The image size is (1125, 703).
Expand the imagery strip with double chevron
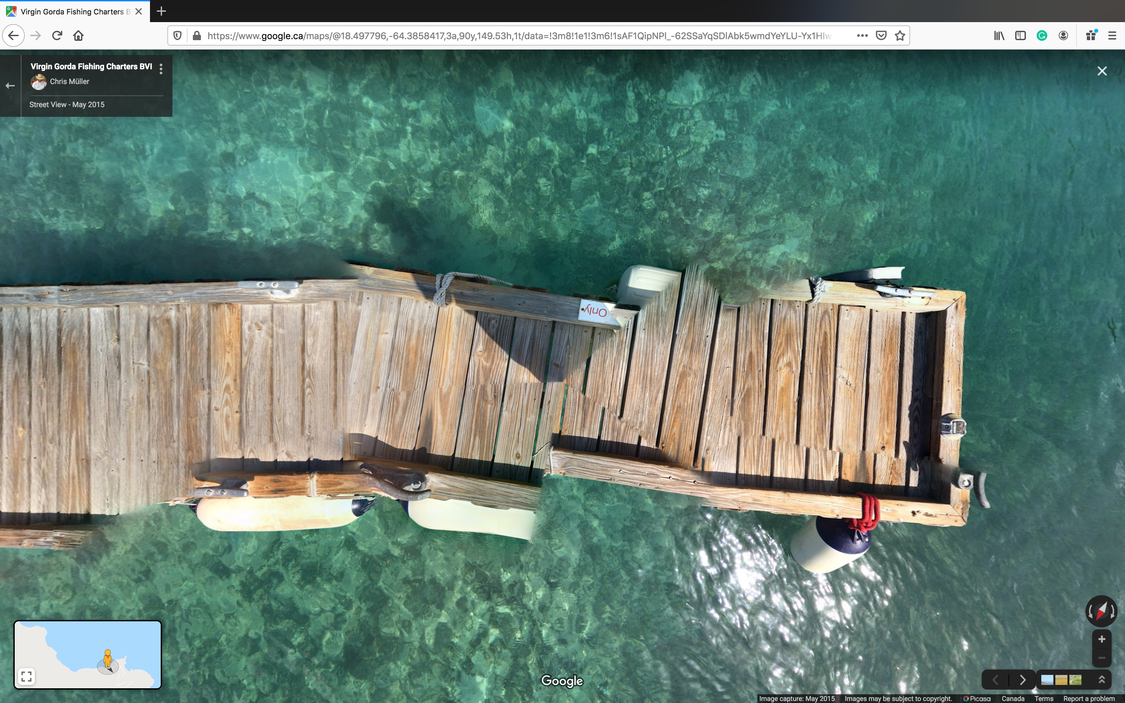click(1101, 680)
